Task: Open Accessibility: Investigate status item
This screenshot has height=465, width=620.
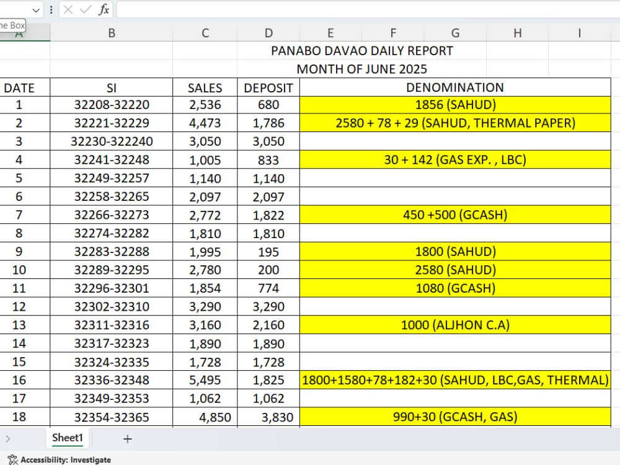Action: coord(60,460)
